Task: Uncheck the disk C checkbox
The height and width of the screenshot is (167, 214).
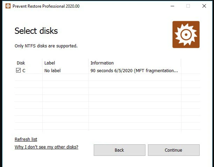Action: 18,70
